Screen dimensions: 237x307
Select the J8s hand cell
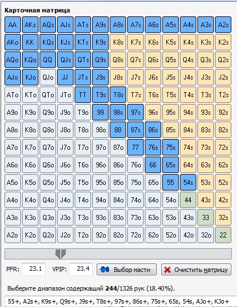(118, 77)
